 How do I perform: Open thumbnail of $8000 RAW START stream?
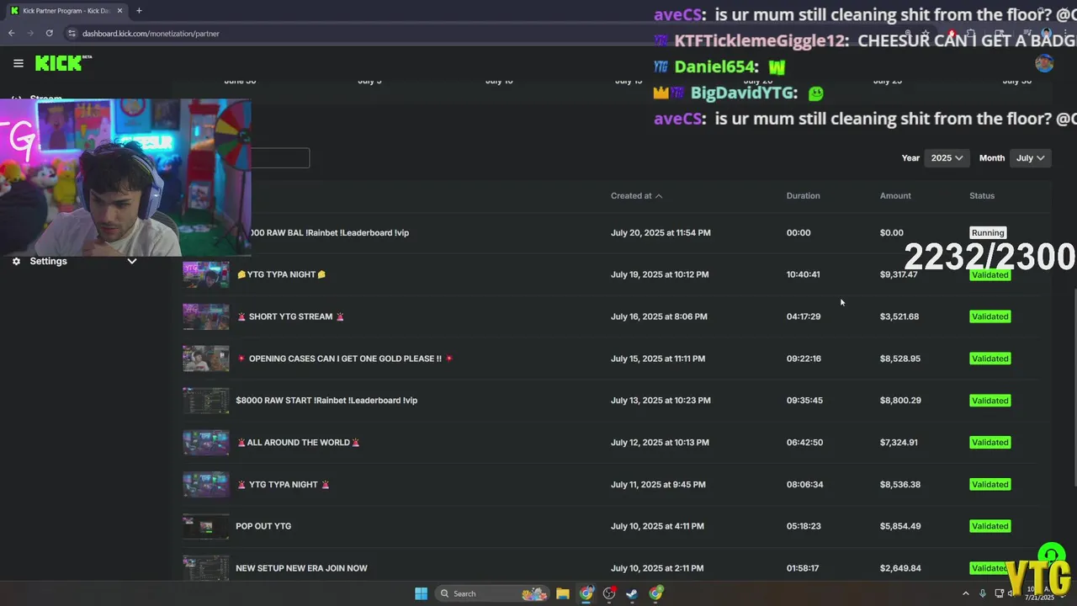click(206, 401)
